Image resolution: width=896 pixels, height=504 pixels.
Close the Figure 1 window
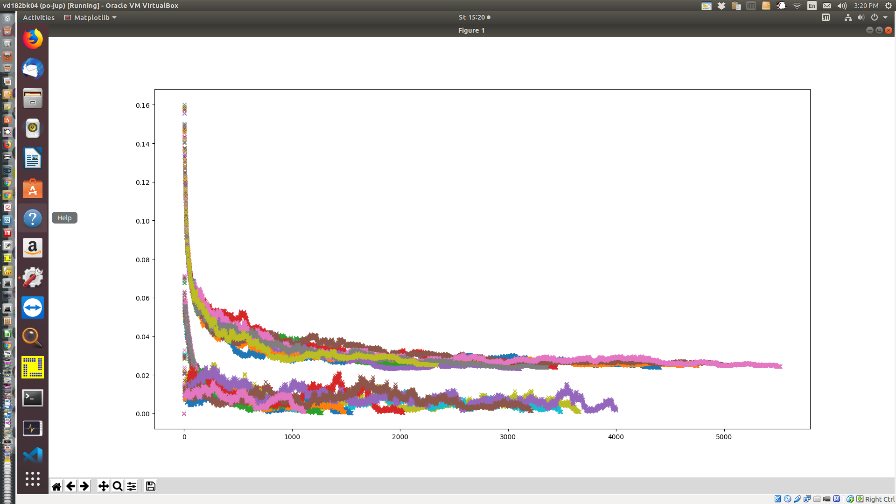click(889, 30)
